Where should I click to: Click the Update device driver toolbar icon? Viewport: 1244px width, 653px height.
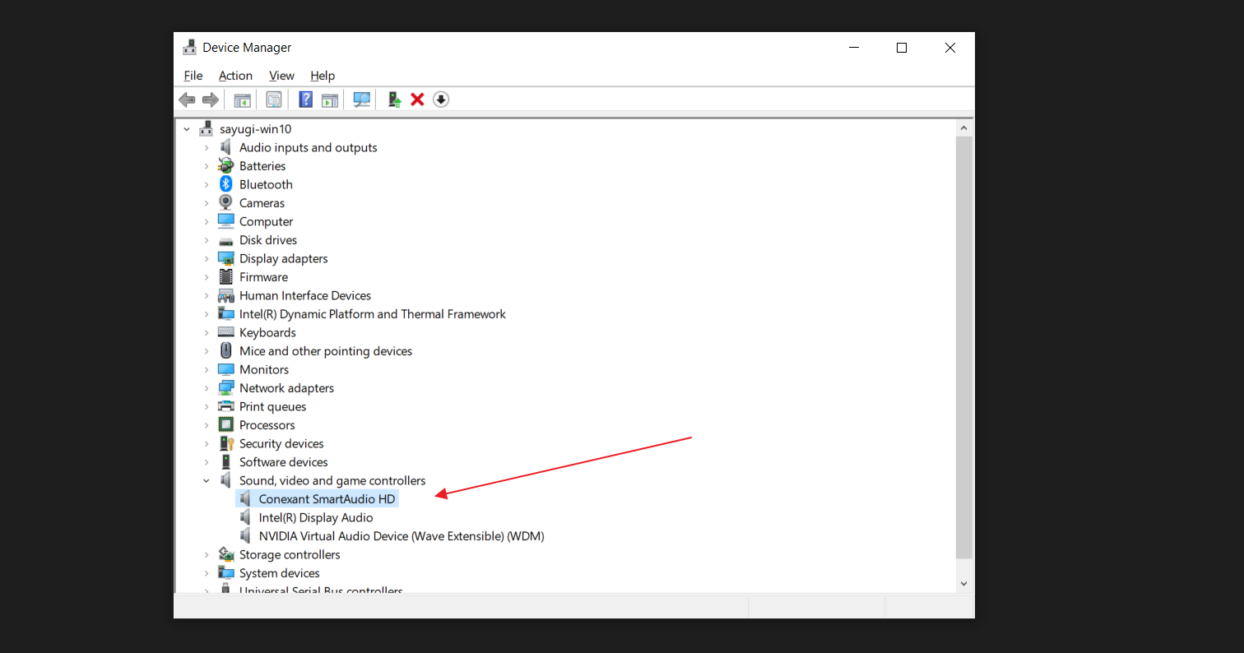pos(394,100)
